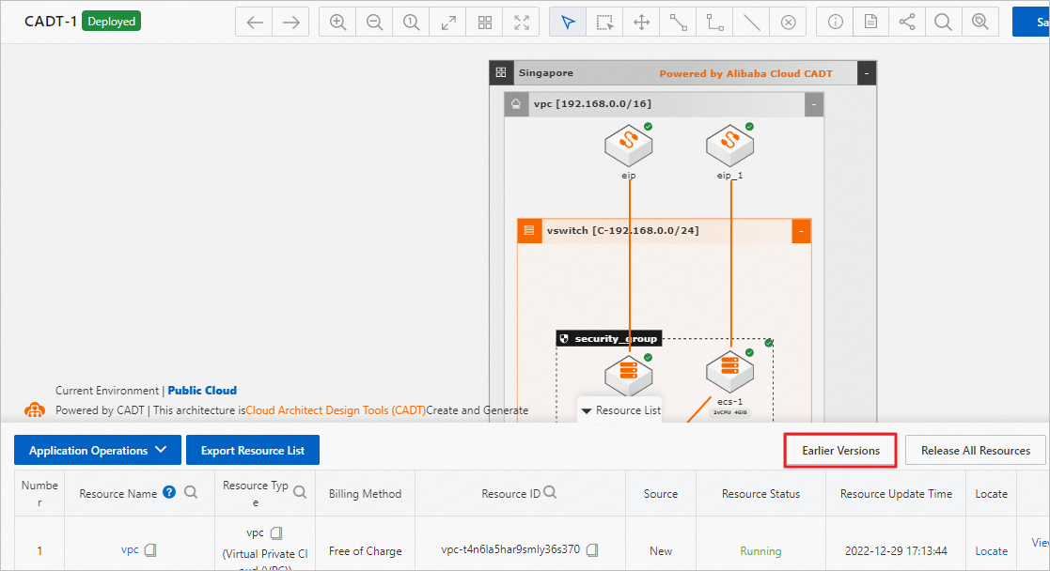Click the New source cell
Image resolution: width=1050 pixels, height=571 pixels.
point(661,551)
